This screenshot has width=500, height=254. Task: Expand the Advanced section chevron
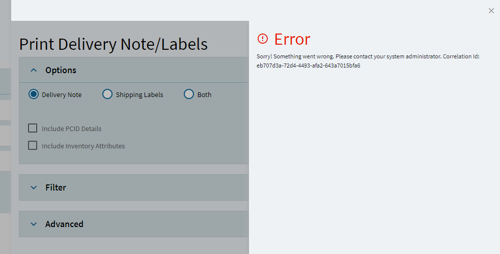pyautogui.click(x=34, y=224)
